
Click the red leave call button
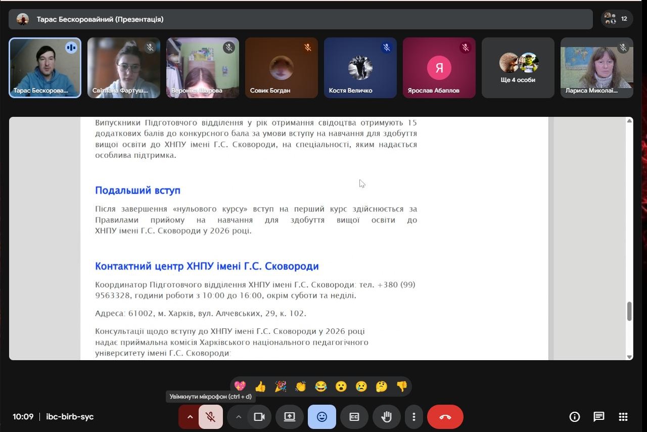pos(445,417)
